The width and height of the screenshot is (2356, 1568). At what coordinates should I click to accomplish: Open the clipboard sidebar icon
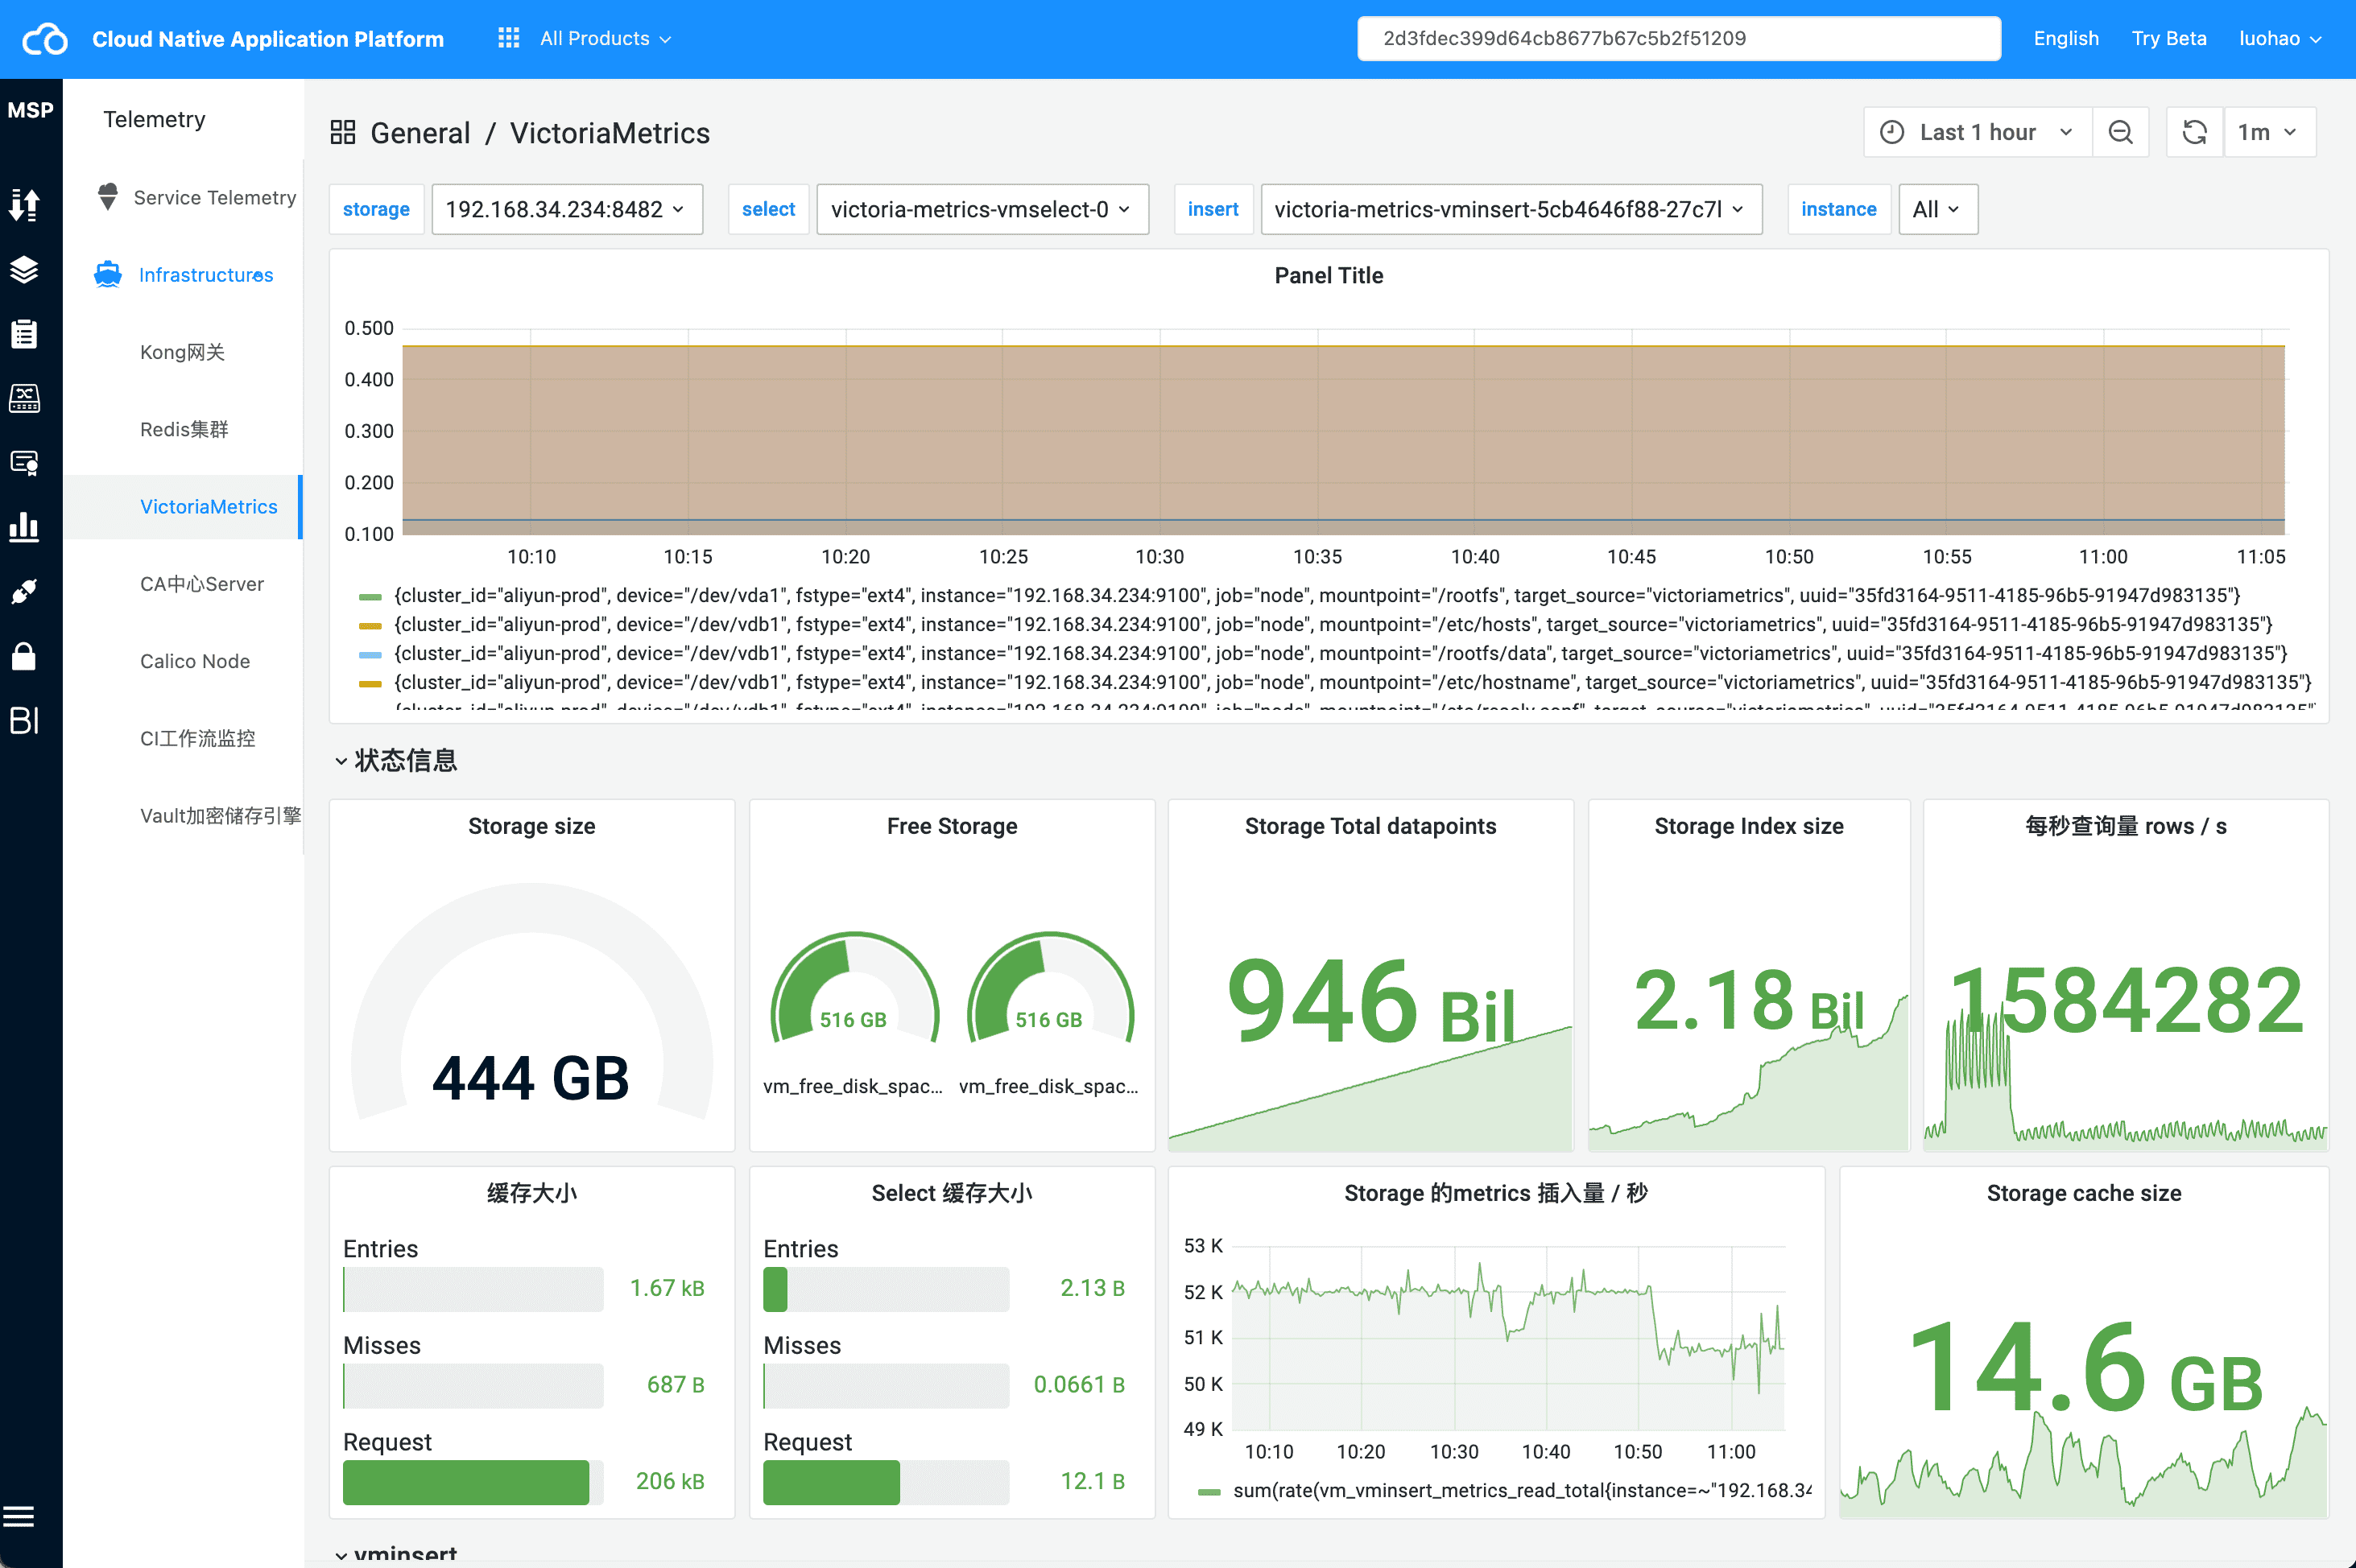coord(24,333)
